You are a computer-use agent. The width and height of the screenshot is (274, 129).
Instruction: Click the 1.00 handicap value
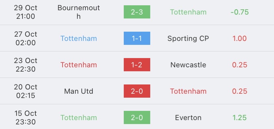[x=240, y=39]
